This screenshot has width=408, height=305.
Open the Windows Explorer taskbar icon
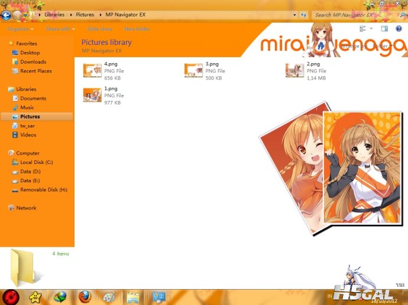point(133,297)
